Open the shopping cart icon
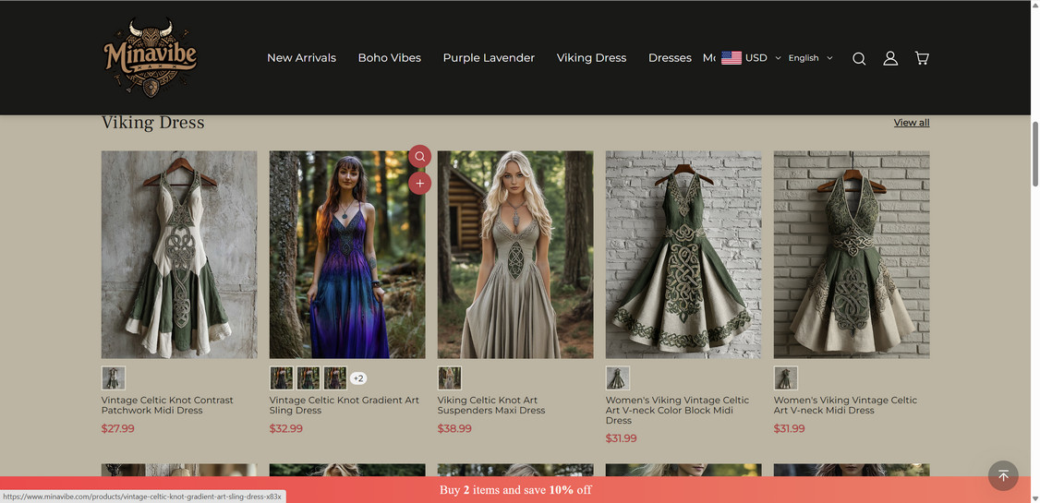The width and height of the screenshot is (1040, 503). point(921,58)
